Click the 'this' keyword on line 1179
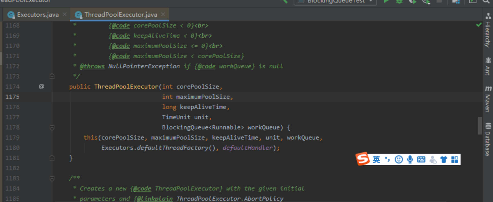This screenshot has width=493, height=202. [x=91, y=138]
